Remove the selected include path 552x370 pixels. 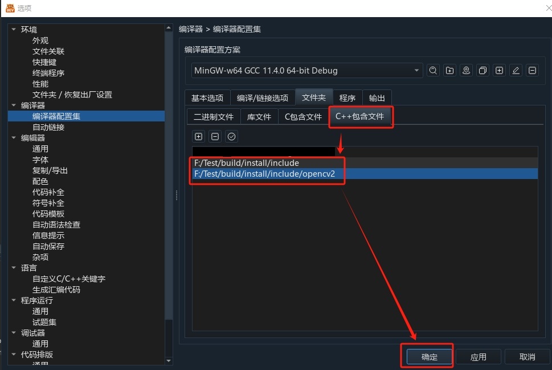coord(215,136)
